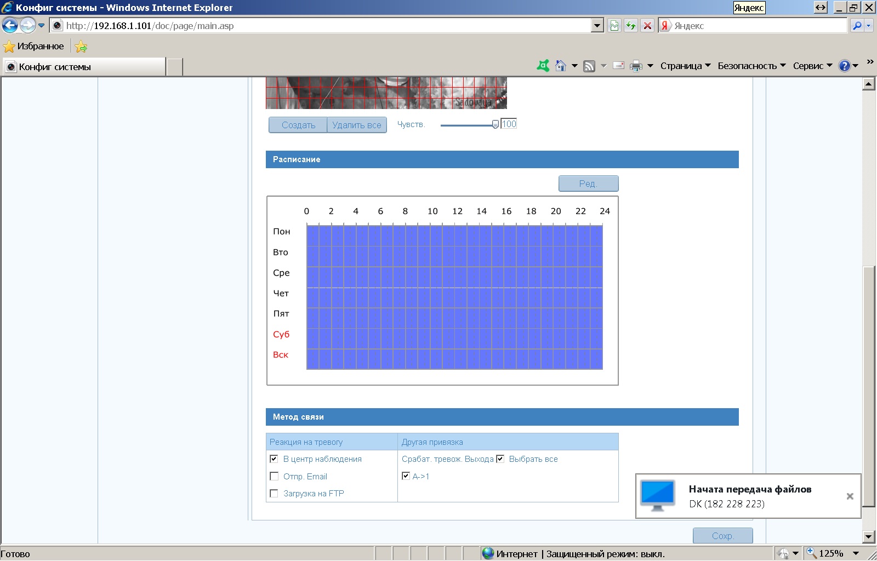Click the Print icon in command bar
877x561 pixels.
point(636,66)
